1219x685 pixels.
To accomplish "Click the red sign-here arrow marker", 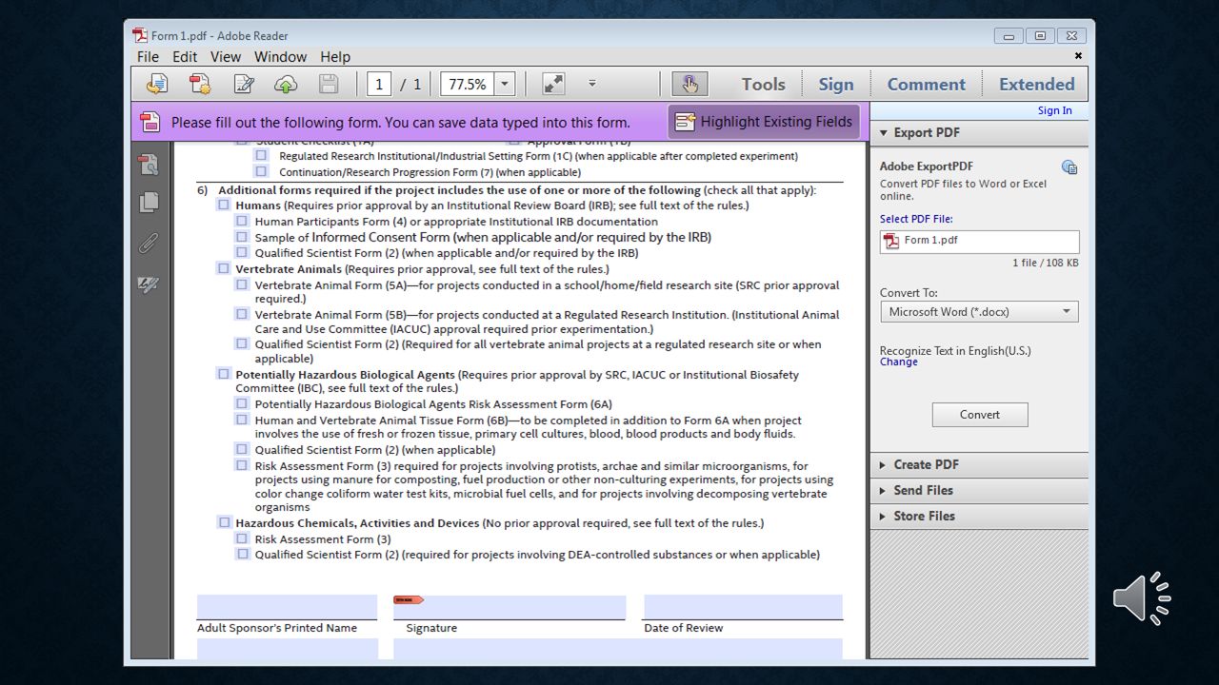I will pyautogui.click(x=409, y=599).
